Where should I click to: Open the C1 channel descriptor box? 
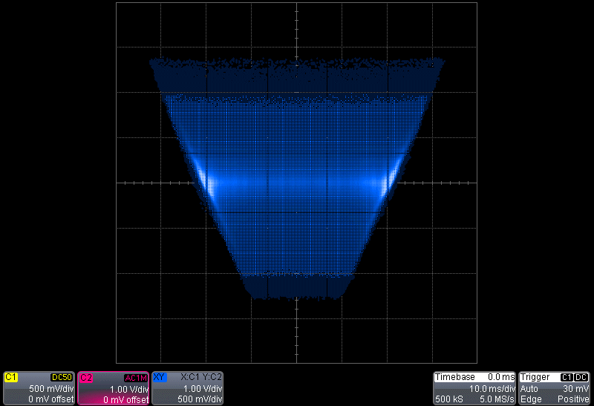tap(39, 388)
